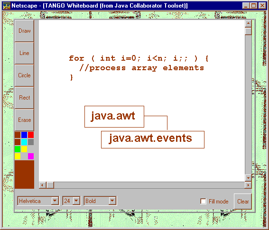Expand the font size 24 dropdown
Viewport: 269px width, 230px height.
[71, 201]
